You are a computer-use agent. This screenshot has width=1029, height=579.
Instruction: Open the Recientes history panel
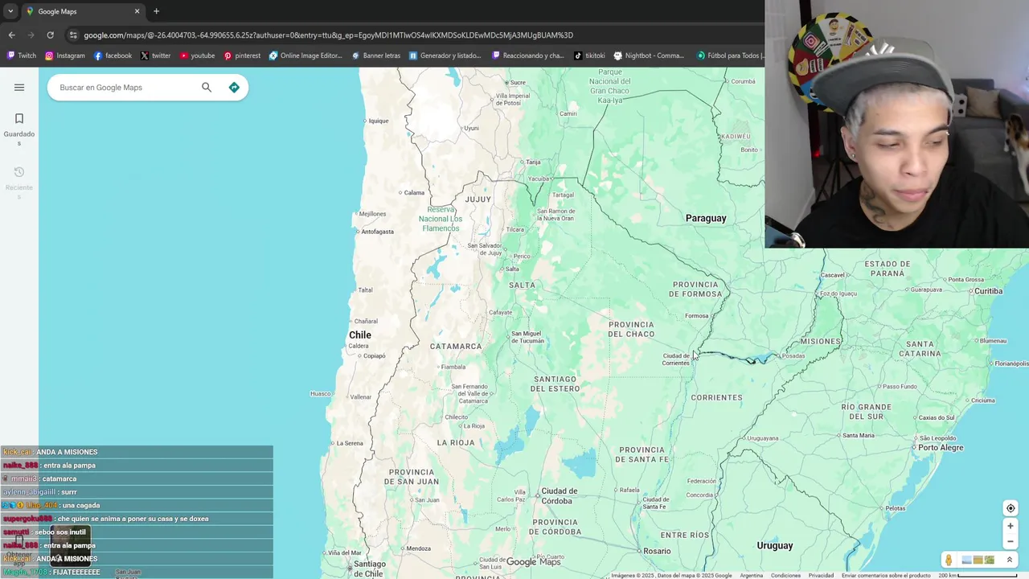(19, 183)
